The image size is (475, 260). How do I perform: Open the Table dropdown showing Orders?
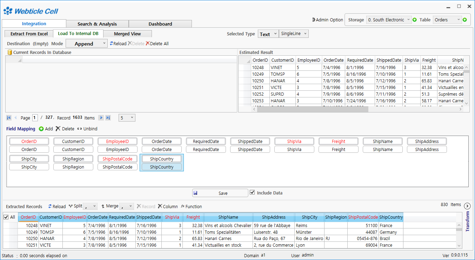[447, 20]
